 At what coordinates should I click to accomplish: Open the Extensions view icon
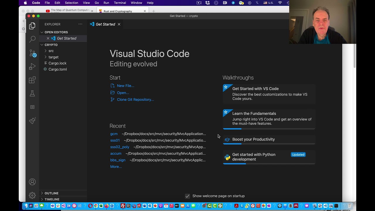(x=32, y=80)
